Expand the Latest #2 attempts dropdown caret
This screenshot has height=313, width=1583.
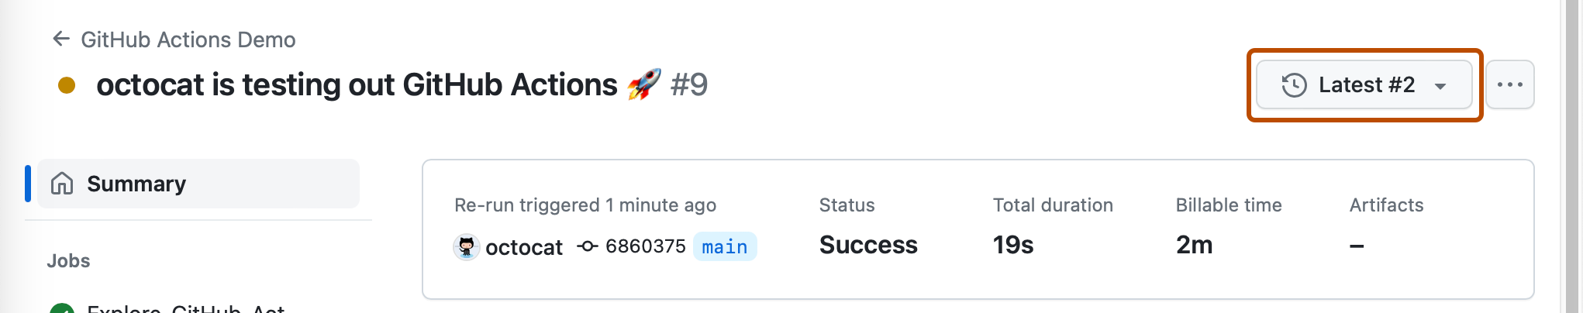click(x=1440, y=86)
